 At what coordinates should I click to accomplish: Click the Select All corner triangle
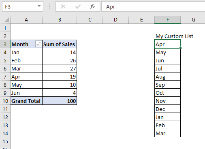(6, 20)
